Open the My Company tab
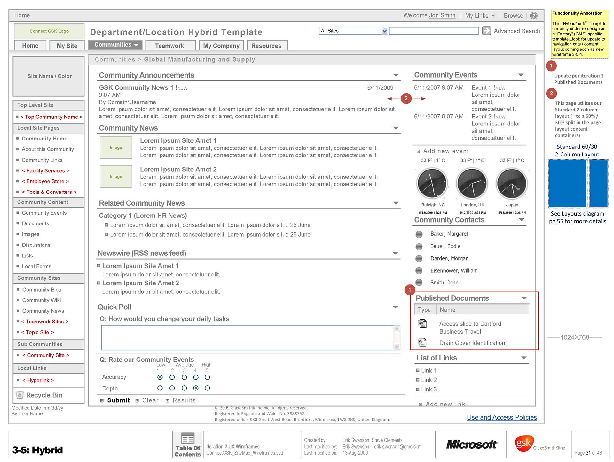The width and height of the screenshot is (614, 462). (x=221, y=46)
